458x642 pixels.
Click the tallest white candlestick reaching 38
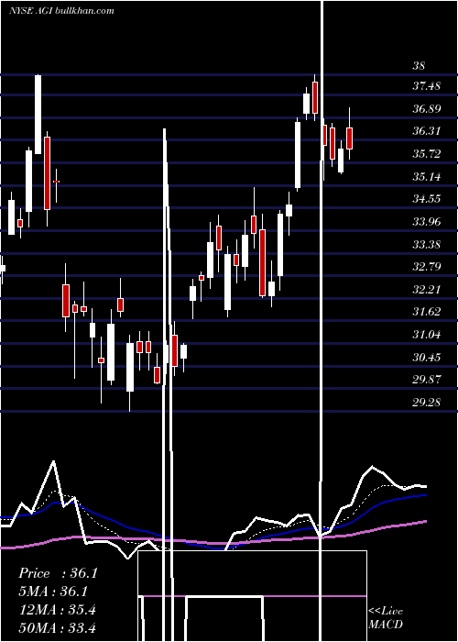[x=38, y=115]
